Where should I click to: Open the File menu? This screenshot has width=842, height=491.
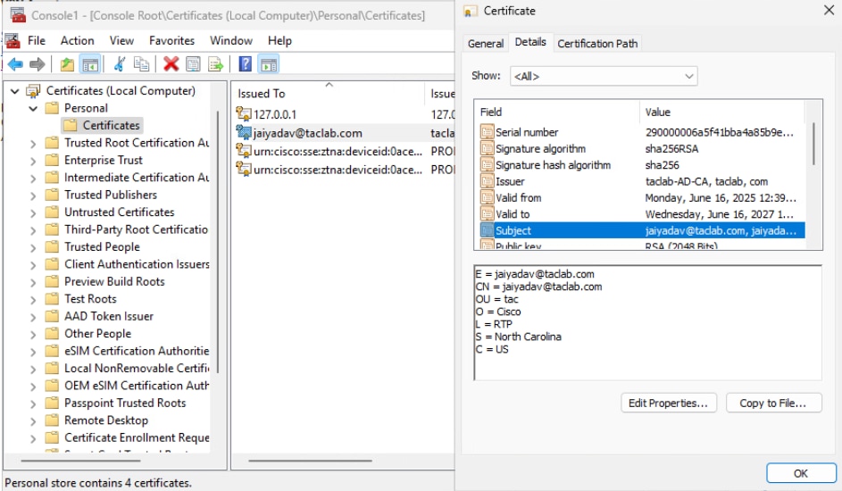[37, 41]
